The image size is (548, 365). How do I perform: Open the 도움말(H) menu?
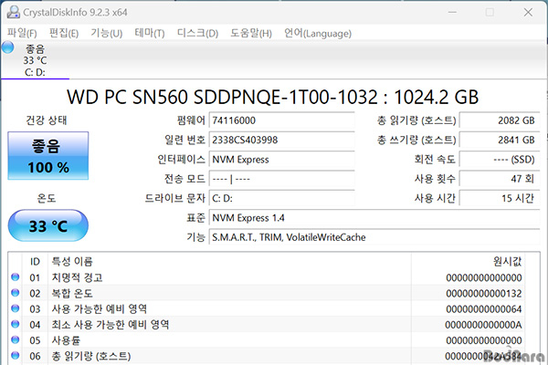coord(251,33)
